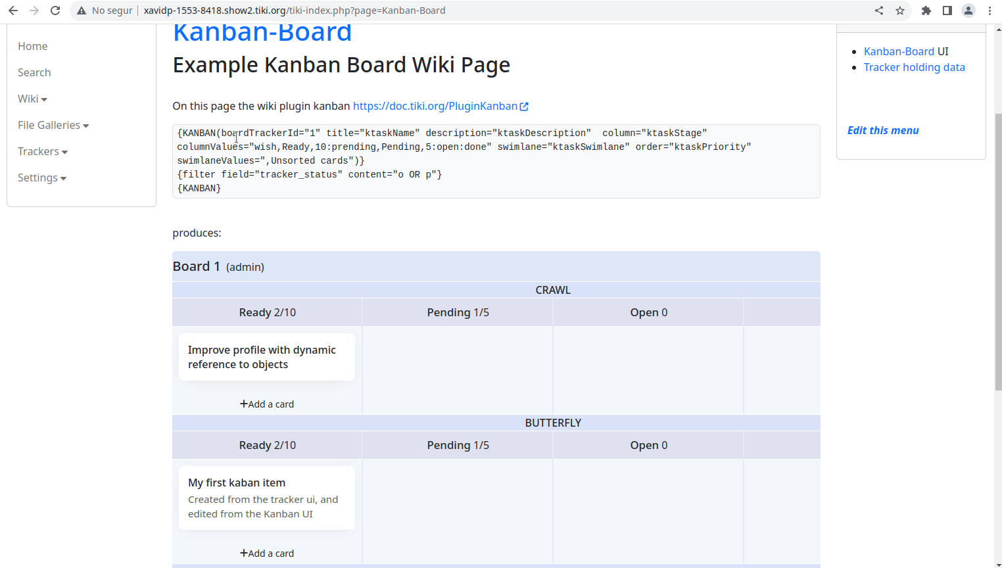1002x568 pixels.
Task: Click the share page icon in address bar
Action: (x=879, y=11)
